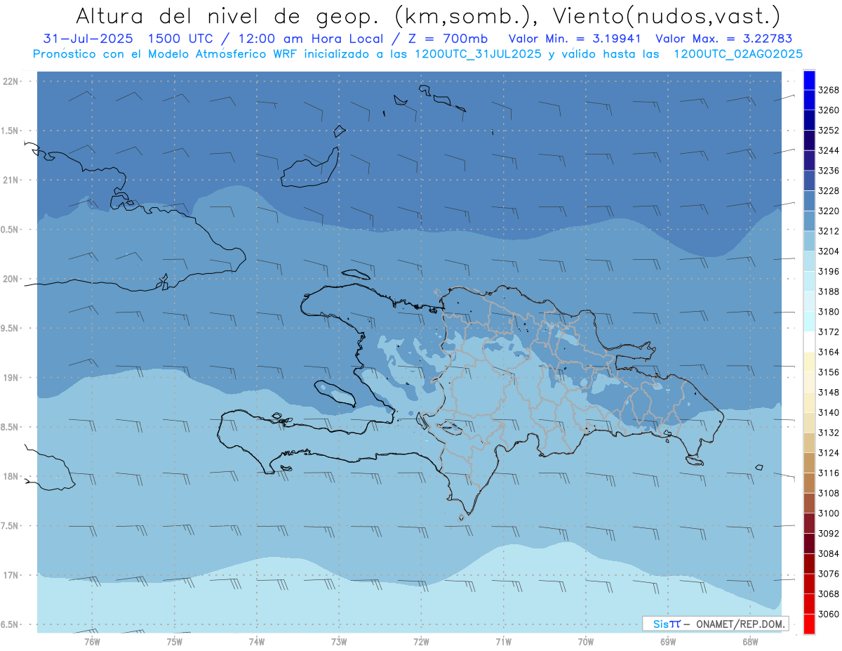Click the '75W' longitude label
Viewport: 842px width, 651px height.
(x=174, y=641)
